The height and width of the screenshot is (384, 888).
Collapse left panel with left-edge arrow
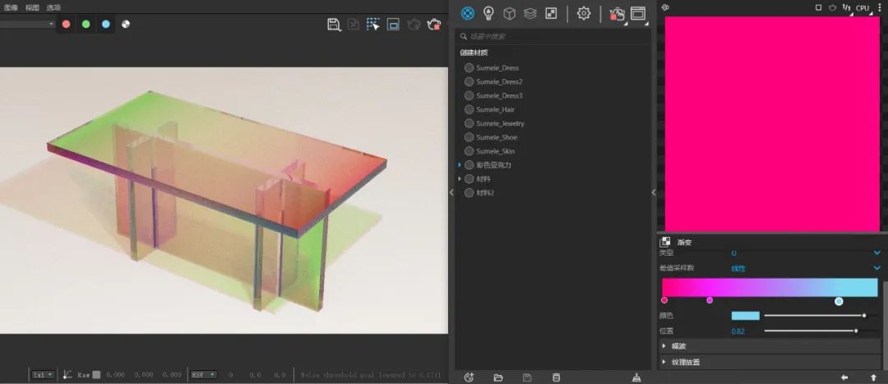pyautogui.click(x=451, y=192)
